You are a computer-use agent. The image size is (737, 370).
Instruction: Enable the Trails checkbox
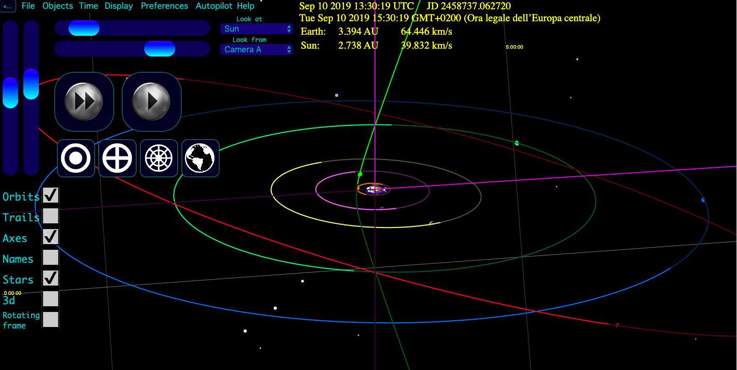pyautogui.click(x=50, y=216)
